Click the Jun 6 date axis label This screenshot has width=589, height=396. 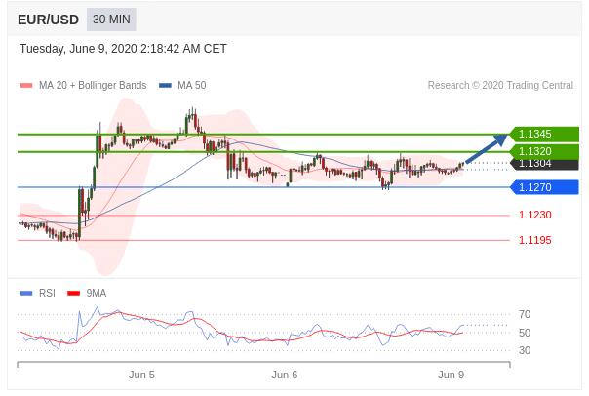pos(285,375)
